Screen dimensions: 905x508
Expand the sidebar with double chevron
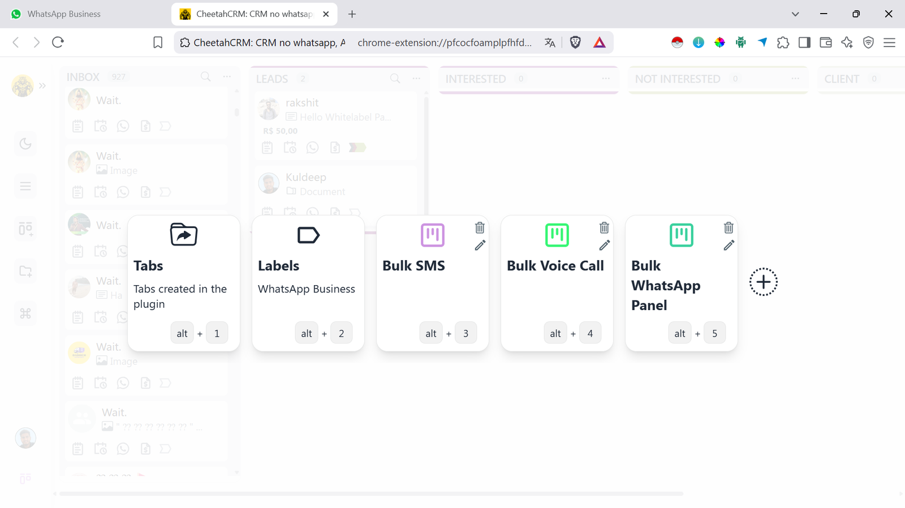pyautogui.click(x=42, y=86)
